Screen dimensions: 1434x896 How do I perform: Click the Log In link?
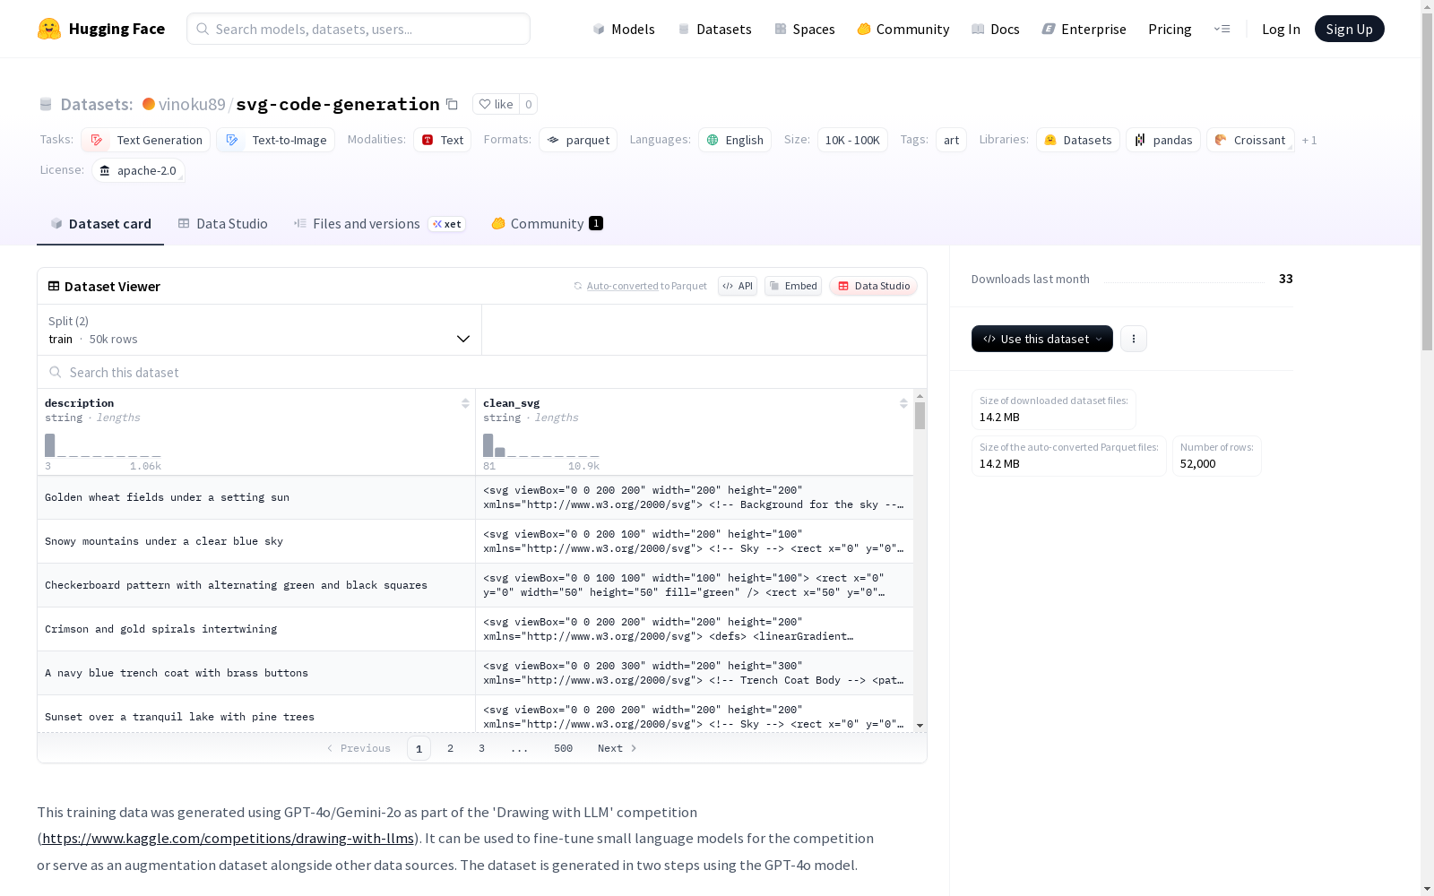coord(1281,29)
